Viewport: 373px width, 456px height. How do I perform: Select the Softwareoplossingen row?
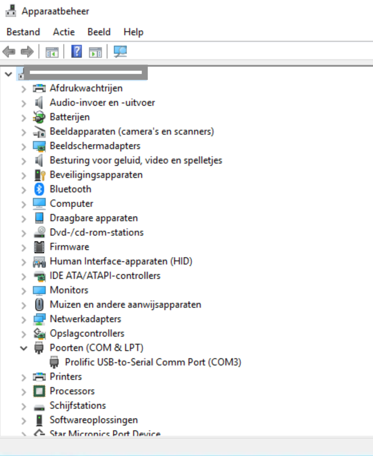pyautogui.click(x=94, y=420)
